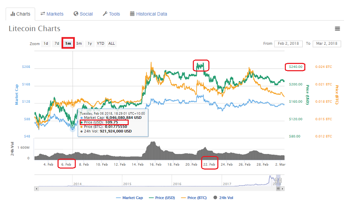
Task: Click the Price (BTC) value in tooltip
Action: tap(116, 127)
